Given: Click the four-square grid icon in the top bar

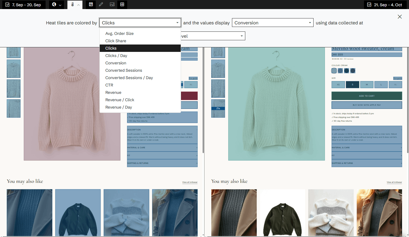Looking at the screenshot, I should point(122,5).
